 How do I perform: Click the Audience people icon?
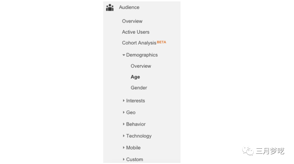[x=110, y=8]
